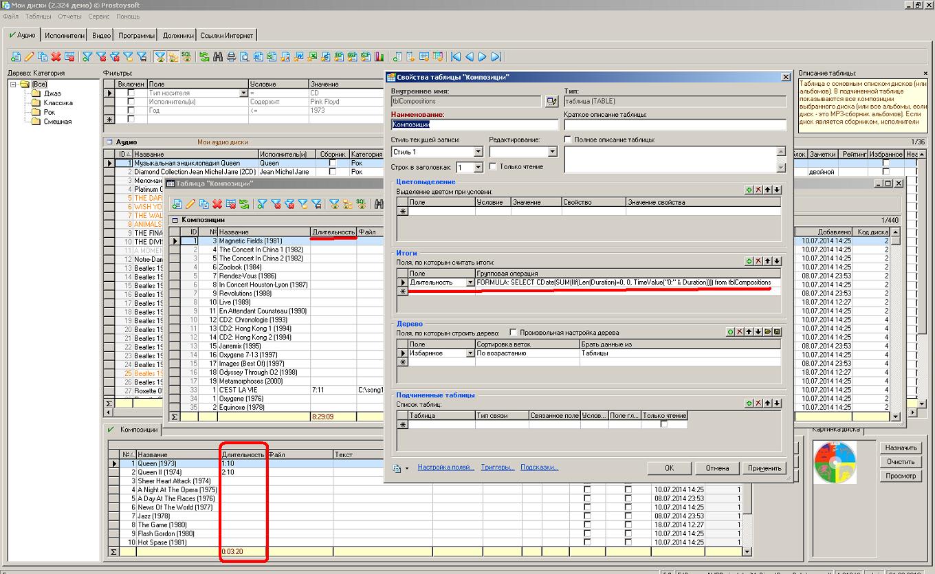Image resolution: width=935 pixels, height=574 pixels.
Task: Open the Настройка полей link
Action: click(x=445, y=467)
